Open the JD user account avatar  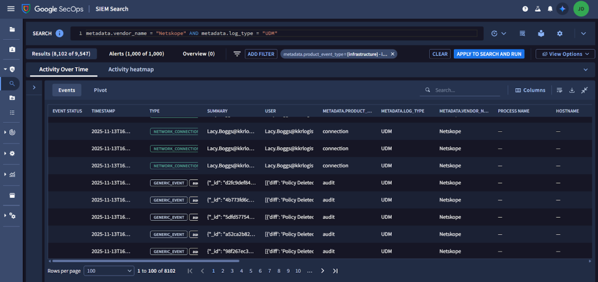tap(581, 9)
